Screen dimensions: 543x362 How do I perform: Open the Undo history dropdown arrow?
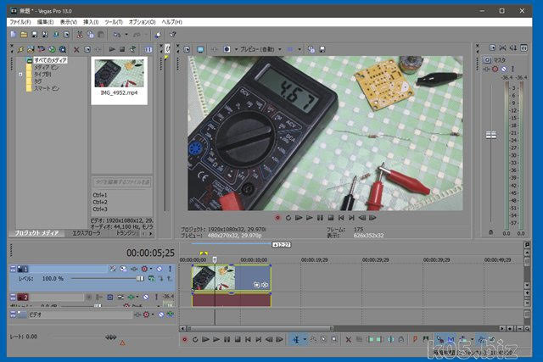(x=126, y=35)
